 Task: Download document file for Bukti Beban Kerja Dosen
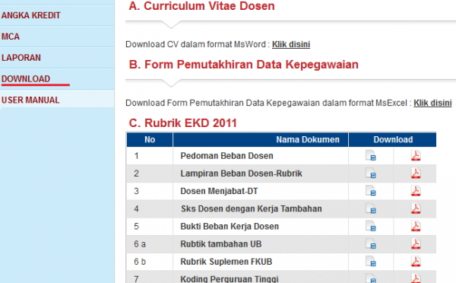[371, 226]
